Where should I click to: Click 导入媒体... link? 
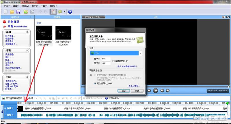10,36
